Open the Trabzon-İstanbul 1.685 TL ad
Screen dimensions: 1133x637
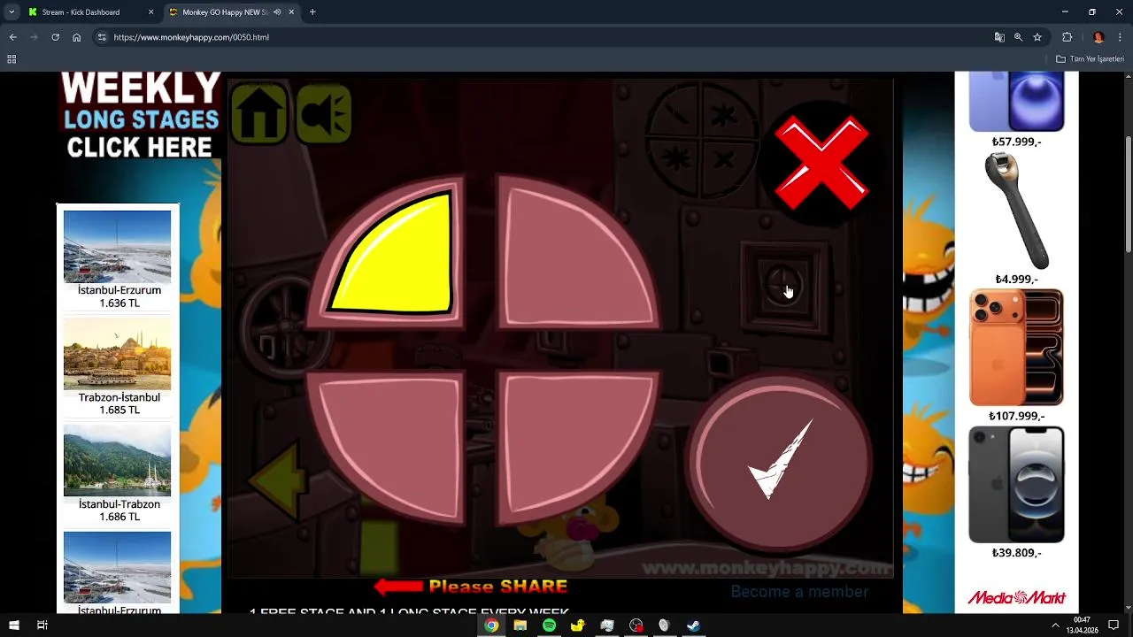coord(118,366)
